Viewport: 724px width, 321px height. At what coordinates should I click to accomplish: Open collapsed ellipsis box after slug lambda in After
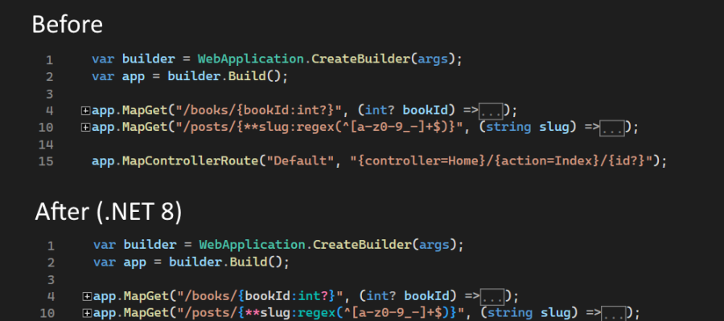coord(614,314)
